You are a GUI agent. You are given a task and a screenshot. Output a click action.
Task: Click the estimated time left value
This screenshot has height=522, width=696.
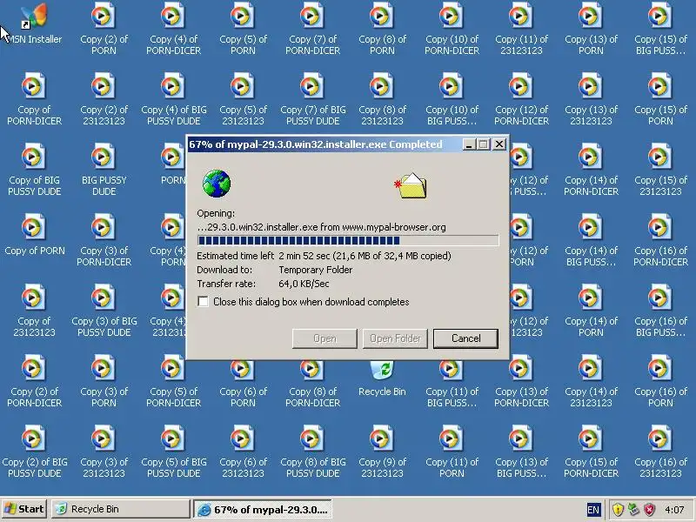[x=365, y=256]
